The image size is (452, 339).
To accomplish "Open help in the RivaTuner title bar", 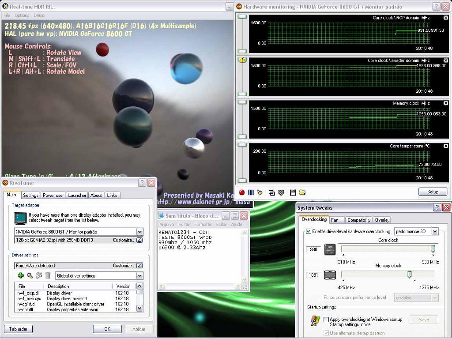I will click(142, 182).
